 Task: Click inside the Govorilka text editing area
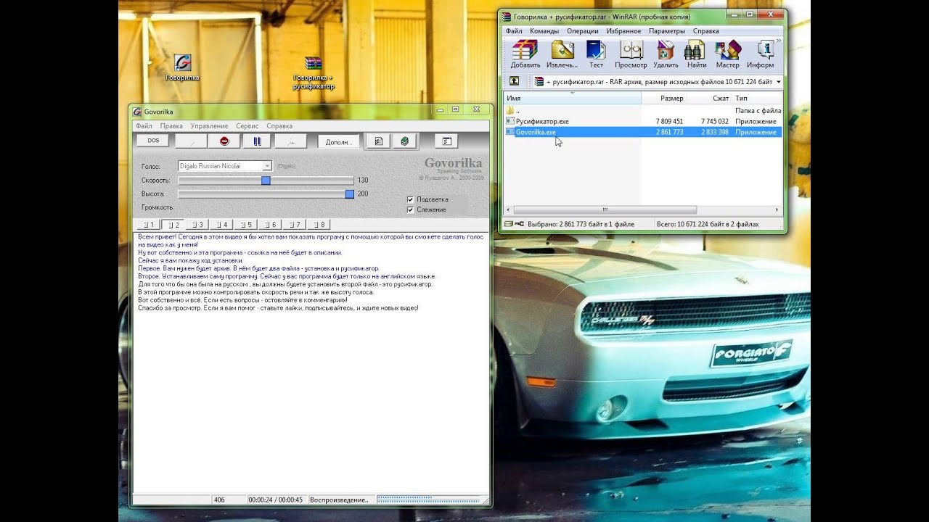310,362
